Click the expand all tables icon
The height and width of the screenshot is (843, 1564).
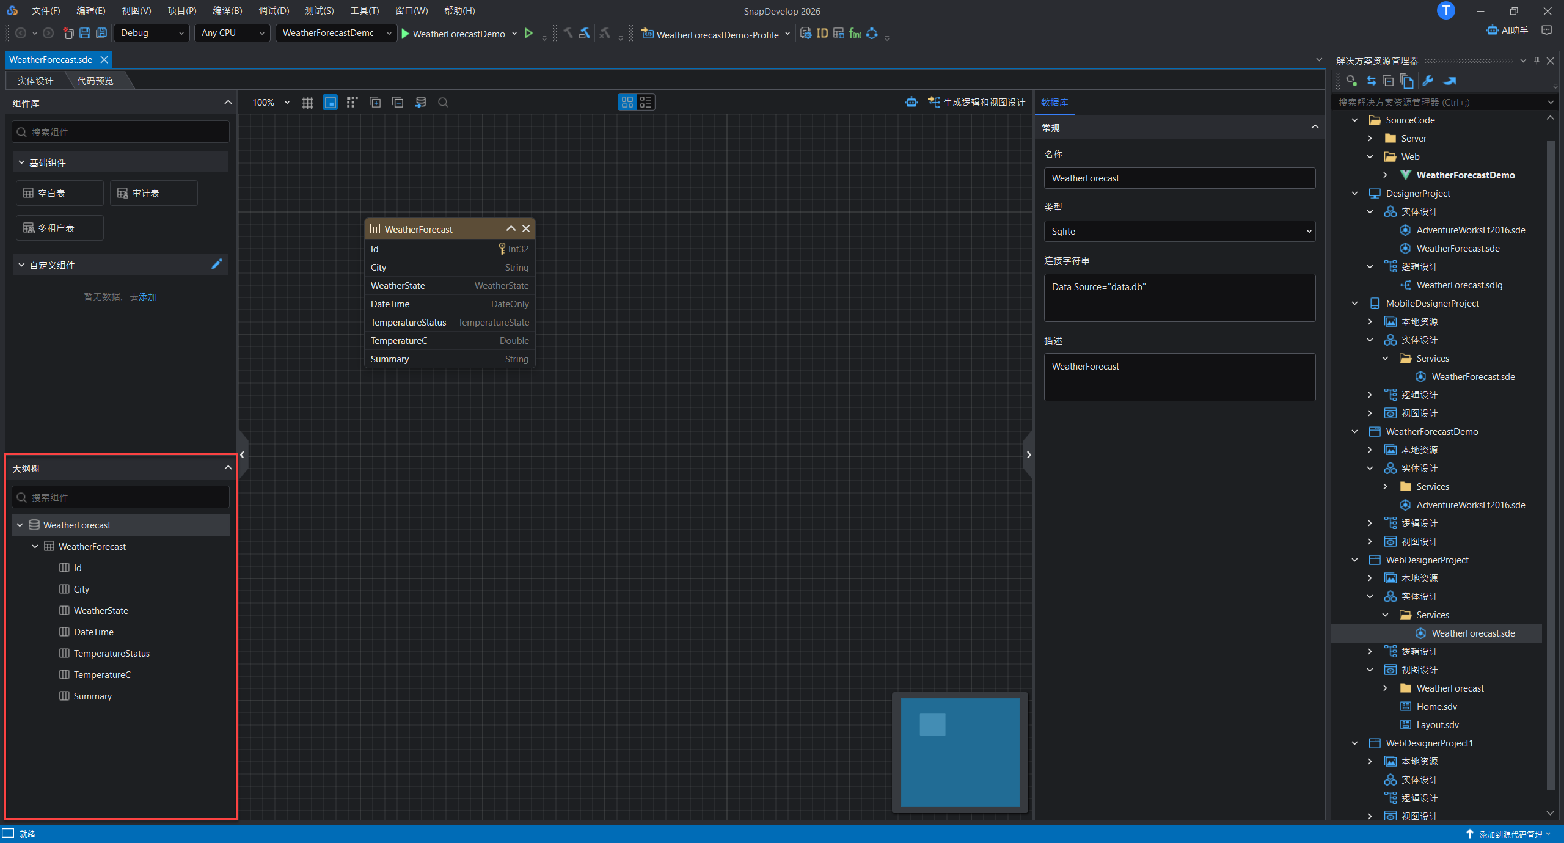375,103
